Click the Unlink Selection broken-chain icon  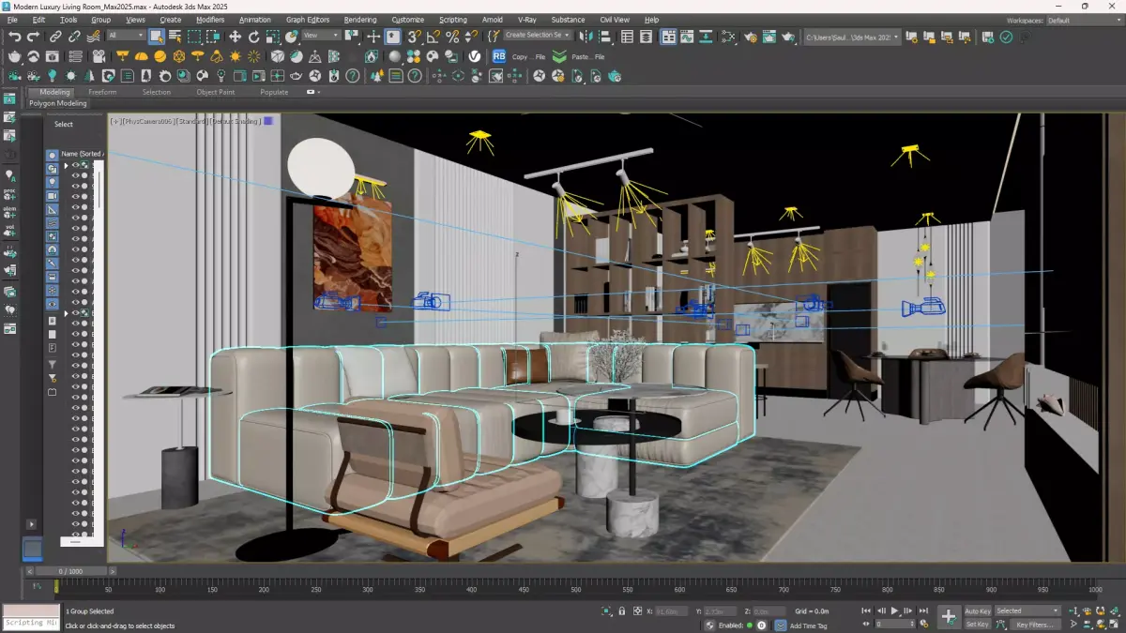point(73,37)
